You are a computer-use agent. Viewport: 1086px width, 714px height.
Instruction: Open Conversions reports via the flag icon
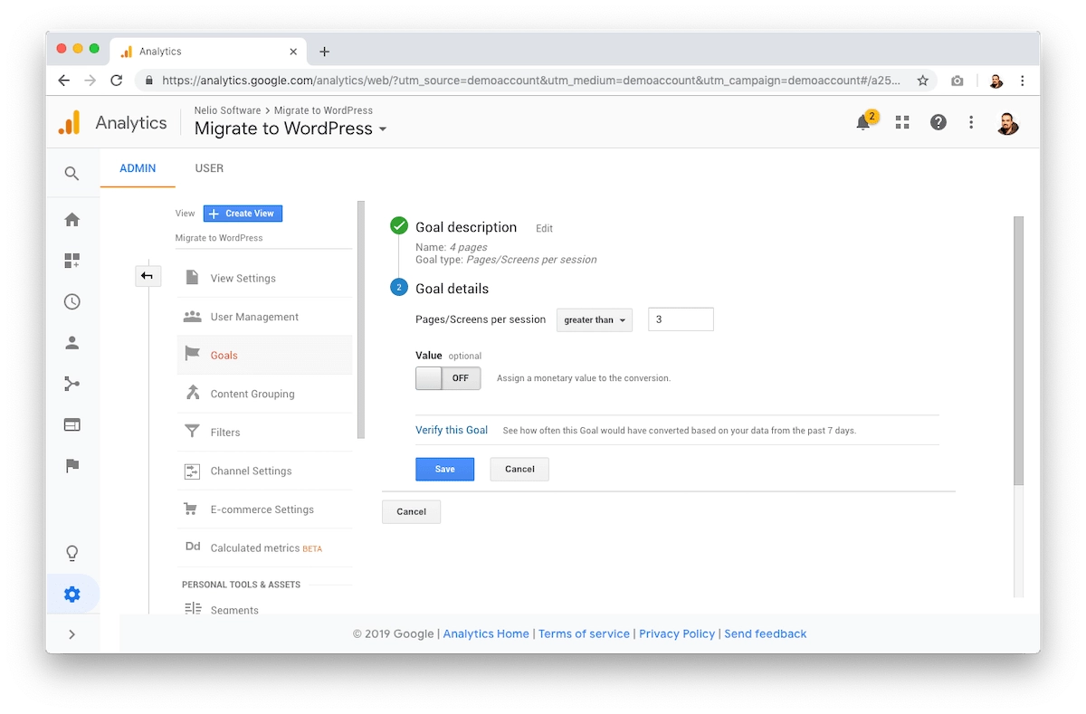pos(72,465)
